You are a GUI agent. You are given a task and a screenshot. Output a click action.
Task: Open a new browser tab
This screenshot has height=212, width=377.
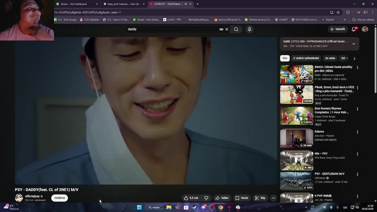[x=197, y=4]
